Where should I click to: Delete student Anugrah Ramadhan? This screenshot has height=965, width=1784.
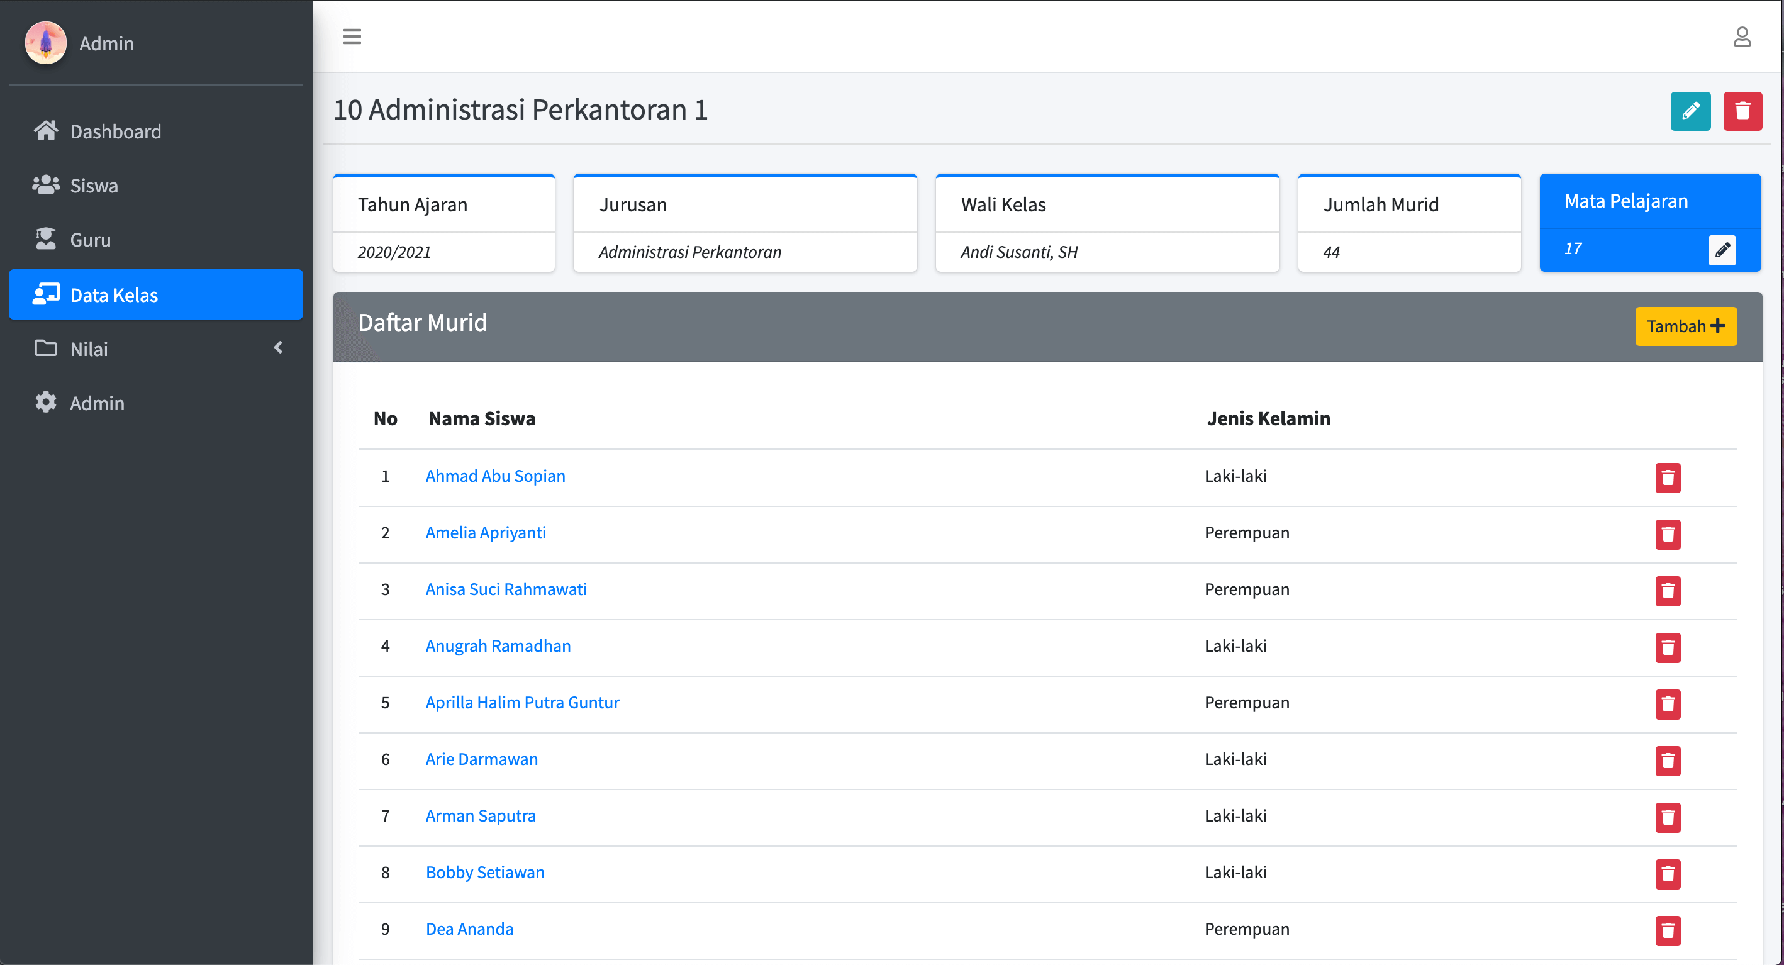(x=1668, y=647)
